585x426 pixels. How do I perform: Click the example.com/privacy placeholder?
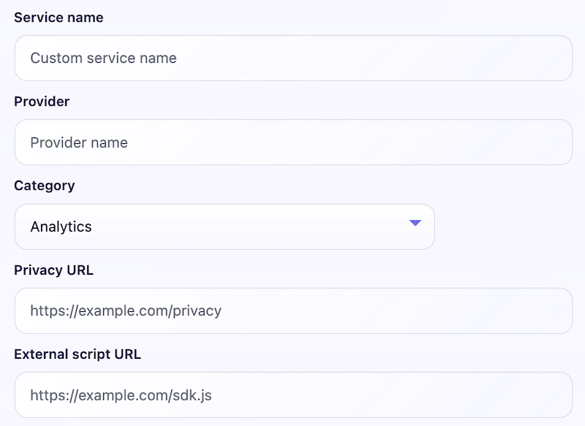(x=126, y=311)
